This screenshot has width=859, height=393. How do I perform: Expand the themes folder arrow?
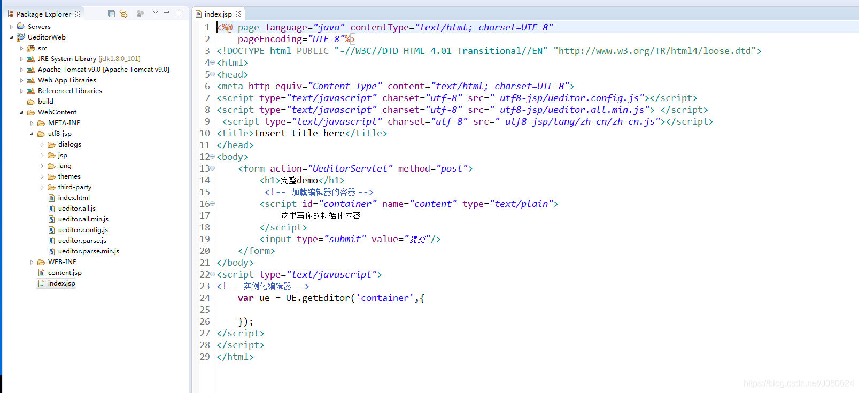click(42, 176)
